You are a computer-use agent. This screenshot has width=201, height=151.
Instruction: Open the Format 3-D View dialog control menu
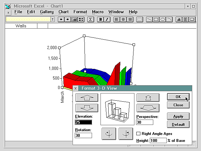click(75, 88)
